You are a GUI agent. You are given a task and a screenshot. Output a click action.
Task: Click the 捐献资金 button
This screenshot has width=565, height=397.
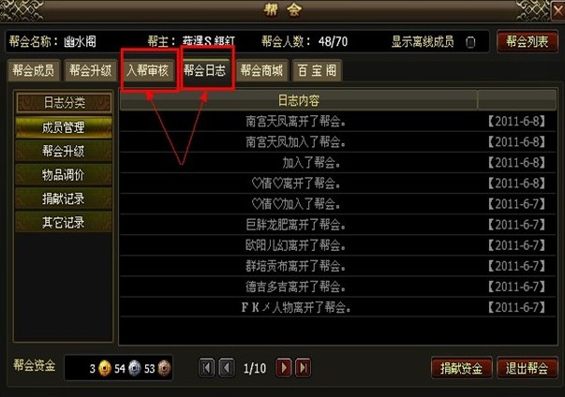point(461,368)
